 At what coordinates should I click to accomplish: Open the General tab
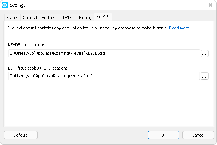[30, 18]
